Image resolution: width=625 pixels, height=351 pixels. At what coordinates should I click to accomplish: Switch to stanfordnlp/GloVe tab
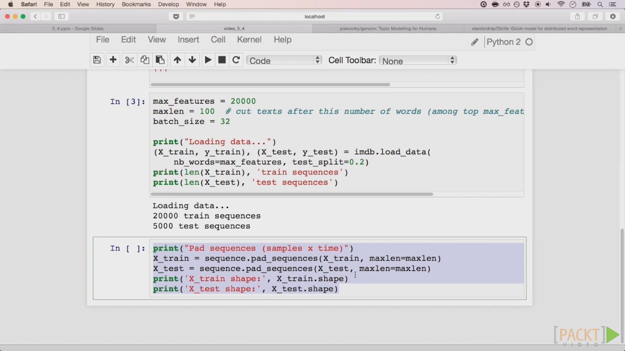pos(540,28)
